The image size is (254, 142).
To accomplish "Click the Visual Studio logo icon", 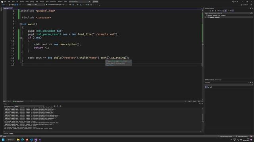I will [x=2, y=2].
